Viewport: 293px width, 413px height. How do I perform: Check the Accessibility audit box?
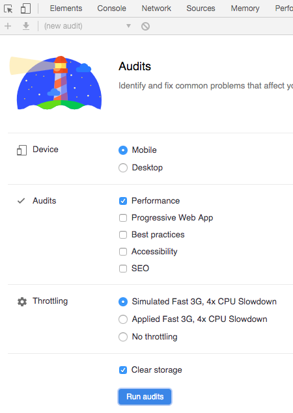123,252
